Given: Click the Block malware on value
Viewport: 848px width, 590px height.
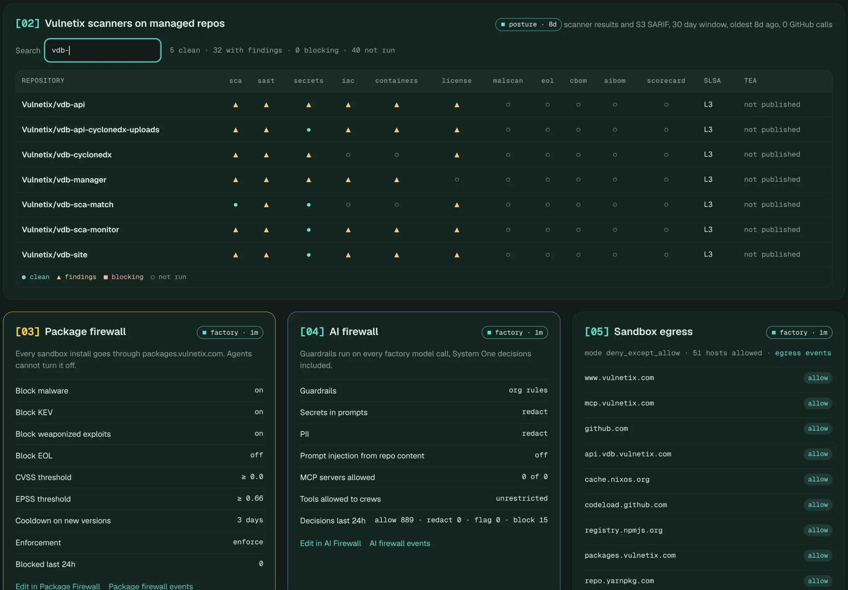Looking at the screenshot, I should [x=259, y=390].
